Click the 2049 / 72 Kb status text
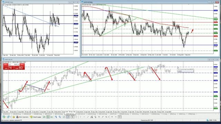 coord(213,120)
